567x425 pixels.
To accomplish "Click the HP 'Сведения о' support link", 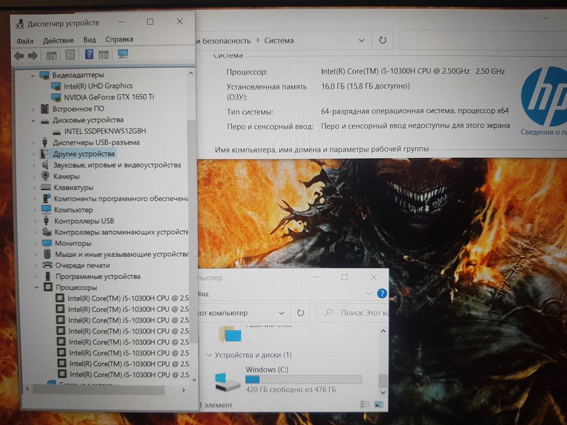I will point(544,132).
